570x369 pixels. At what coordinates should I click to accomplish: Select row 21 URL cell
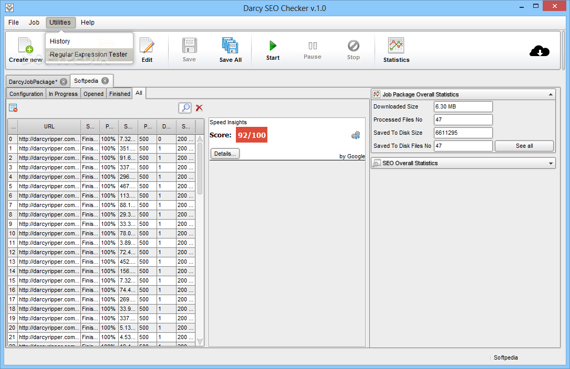click(49, 337)
